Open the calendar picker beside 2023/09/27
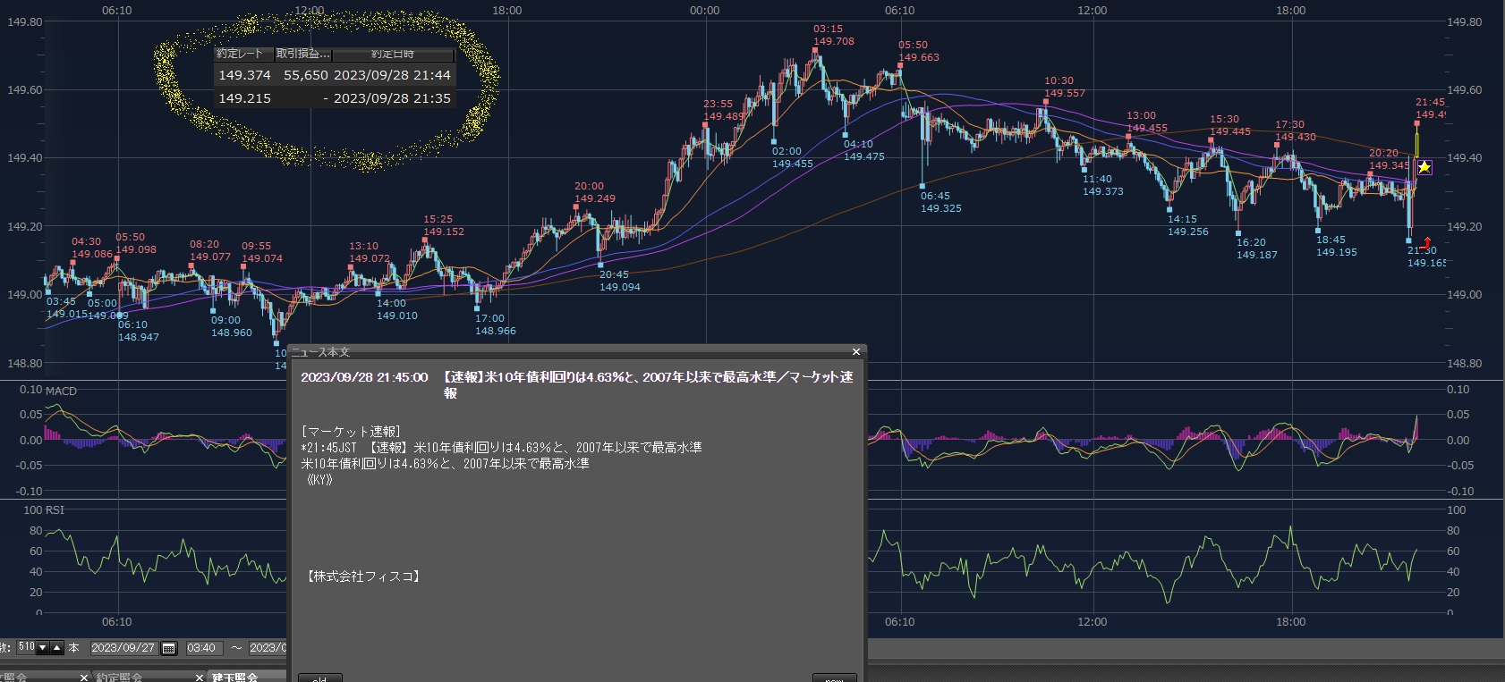 (168, 648)
